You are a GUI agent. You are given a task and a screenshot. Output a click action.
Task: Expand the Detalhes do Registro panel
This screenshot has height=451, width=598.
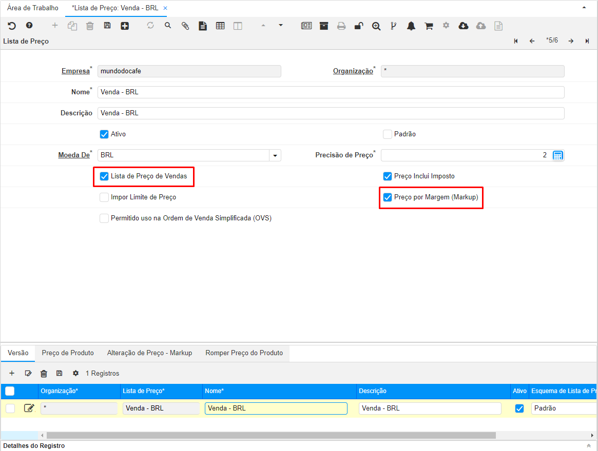coord(588,446)
